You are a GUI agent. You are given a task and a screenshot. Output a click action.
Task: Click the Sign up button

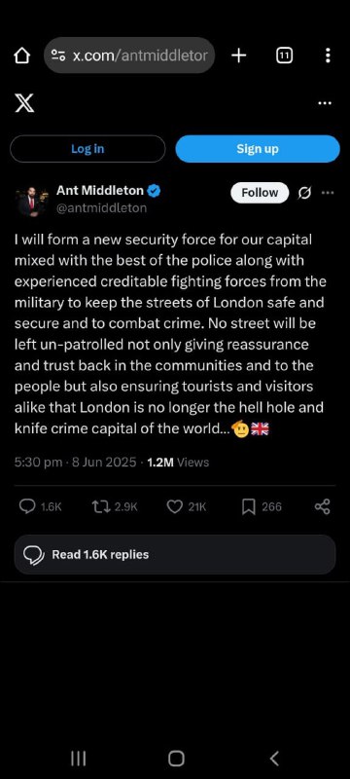pos(258,149)
